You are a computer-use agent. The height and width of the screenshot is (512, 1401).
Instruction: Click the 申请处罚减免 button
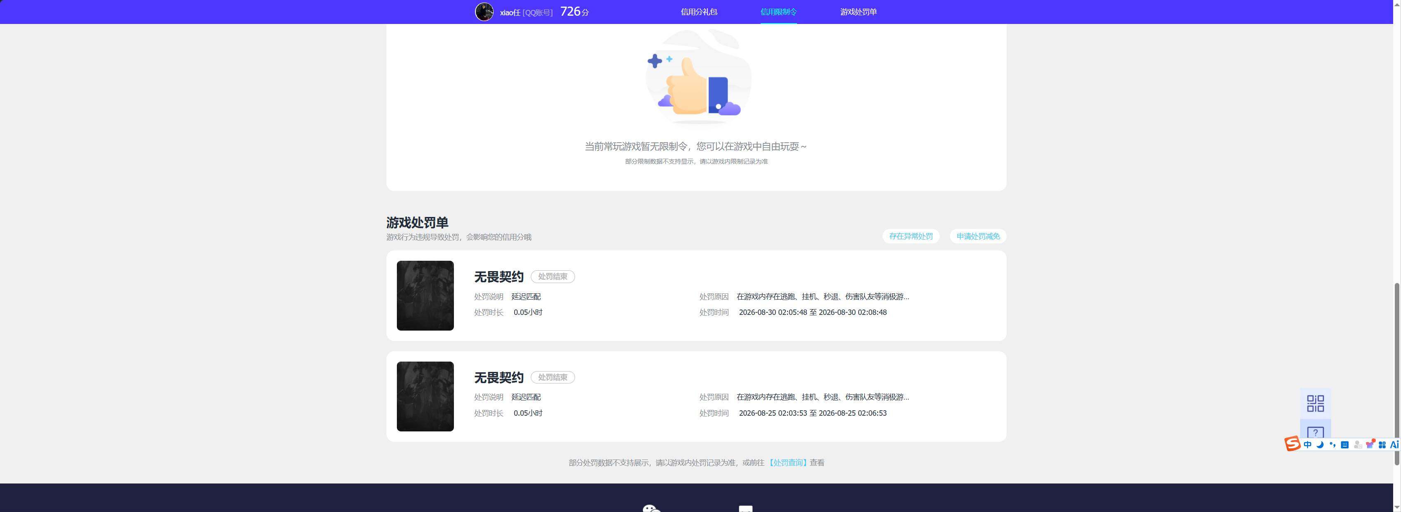978,236
